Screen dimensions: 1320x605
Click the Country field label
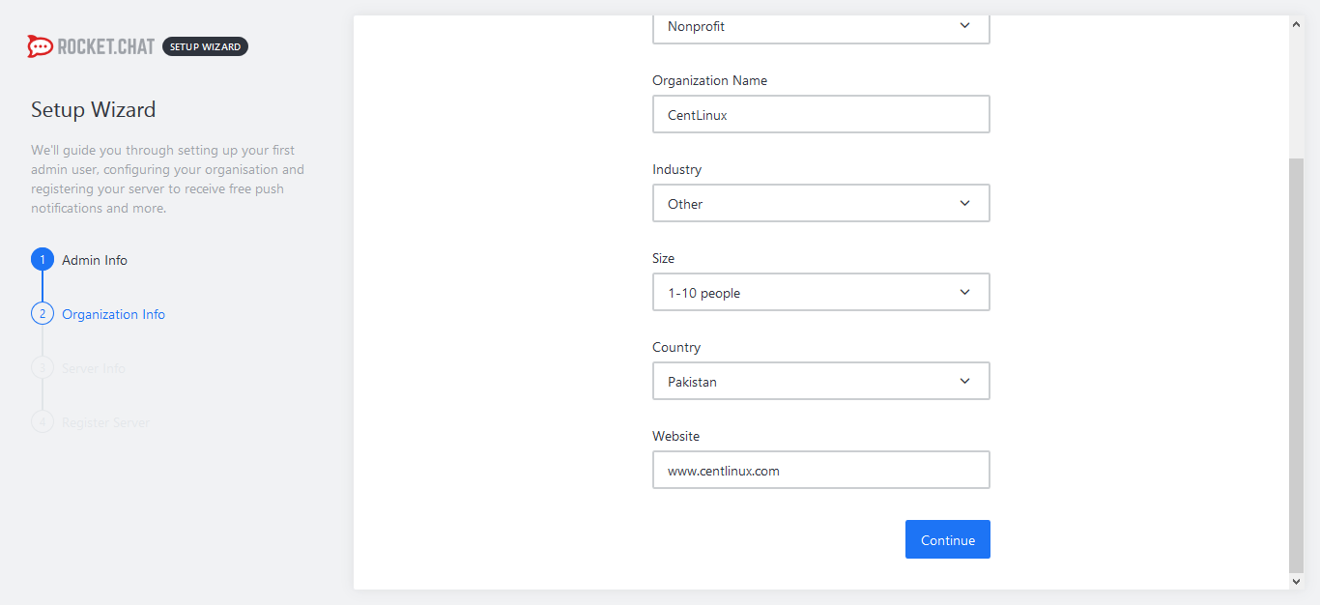tap(676, 347)
